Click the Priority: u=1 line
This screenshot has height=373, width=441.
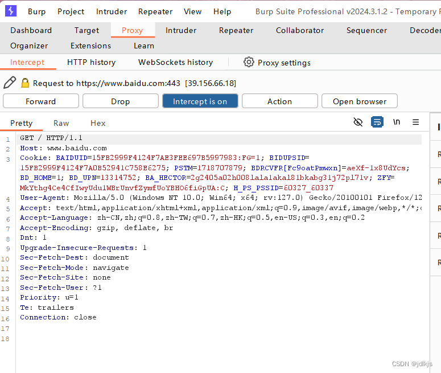49,297
